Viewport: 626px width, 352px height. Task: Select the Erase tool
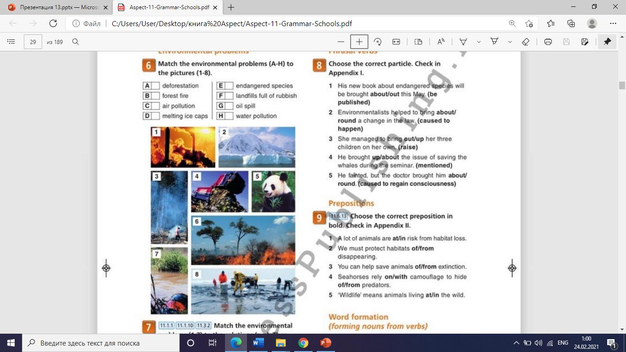[526, 42]
